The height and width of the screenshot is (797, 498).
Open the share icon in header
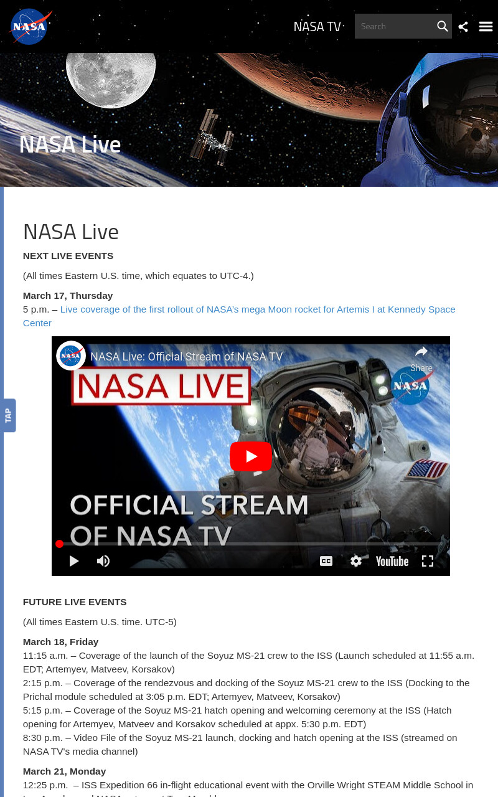(463, 26)
